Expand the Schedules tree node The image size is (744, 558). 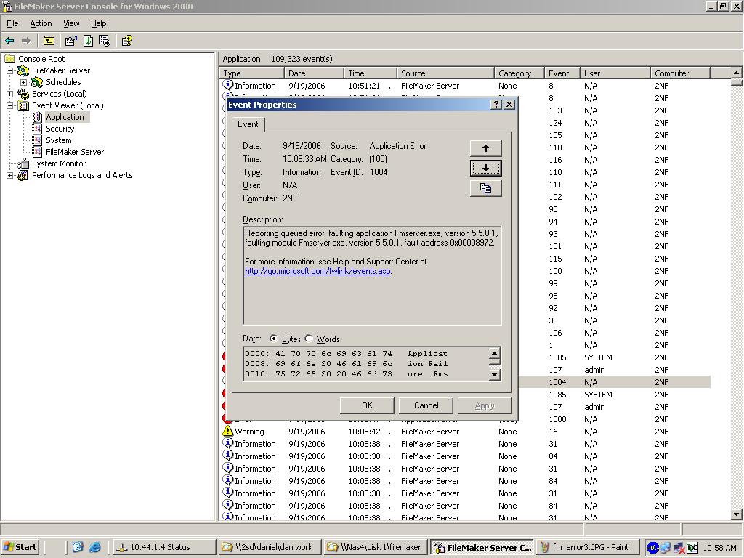tap(23, 82)
